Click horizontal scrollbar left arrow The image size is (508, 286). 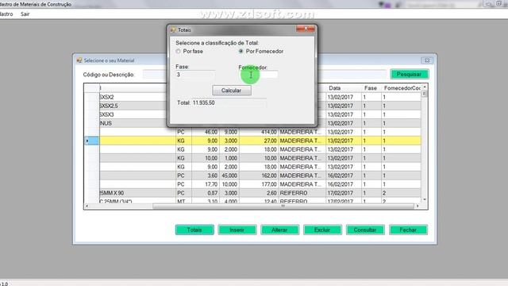(x=87, y=206)
